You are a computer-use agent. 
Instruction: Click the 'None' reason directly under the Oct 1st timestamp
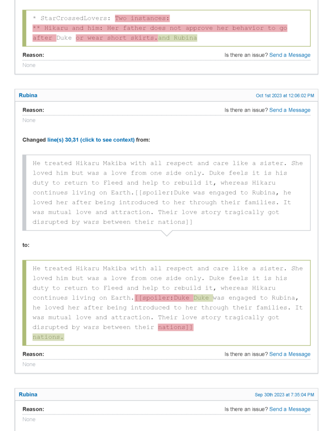tap(29, 120)
